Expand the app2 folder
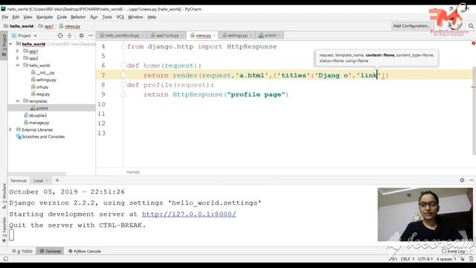 [18, 58]
